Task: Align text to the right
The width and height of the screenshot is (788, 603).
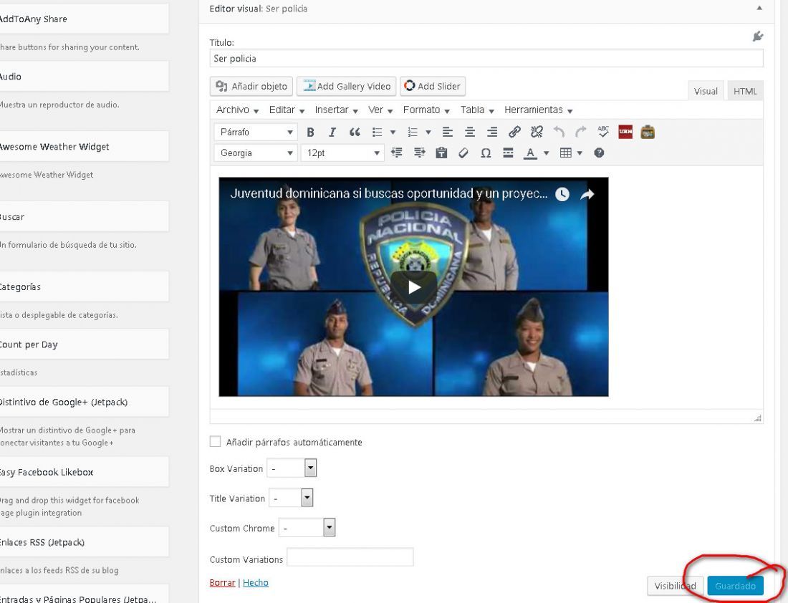Action: point(492,132)
